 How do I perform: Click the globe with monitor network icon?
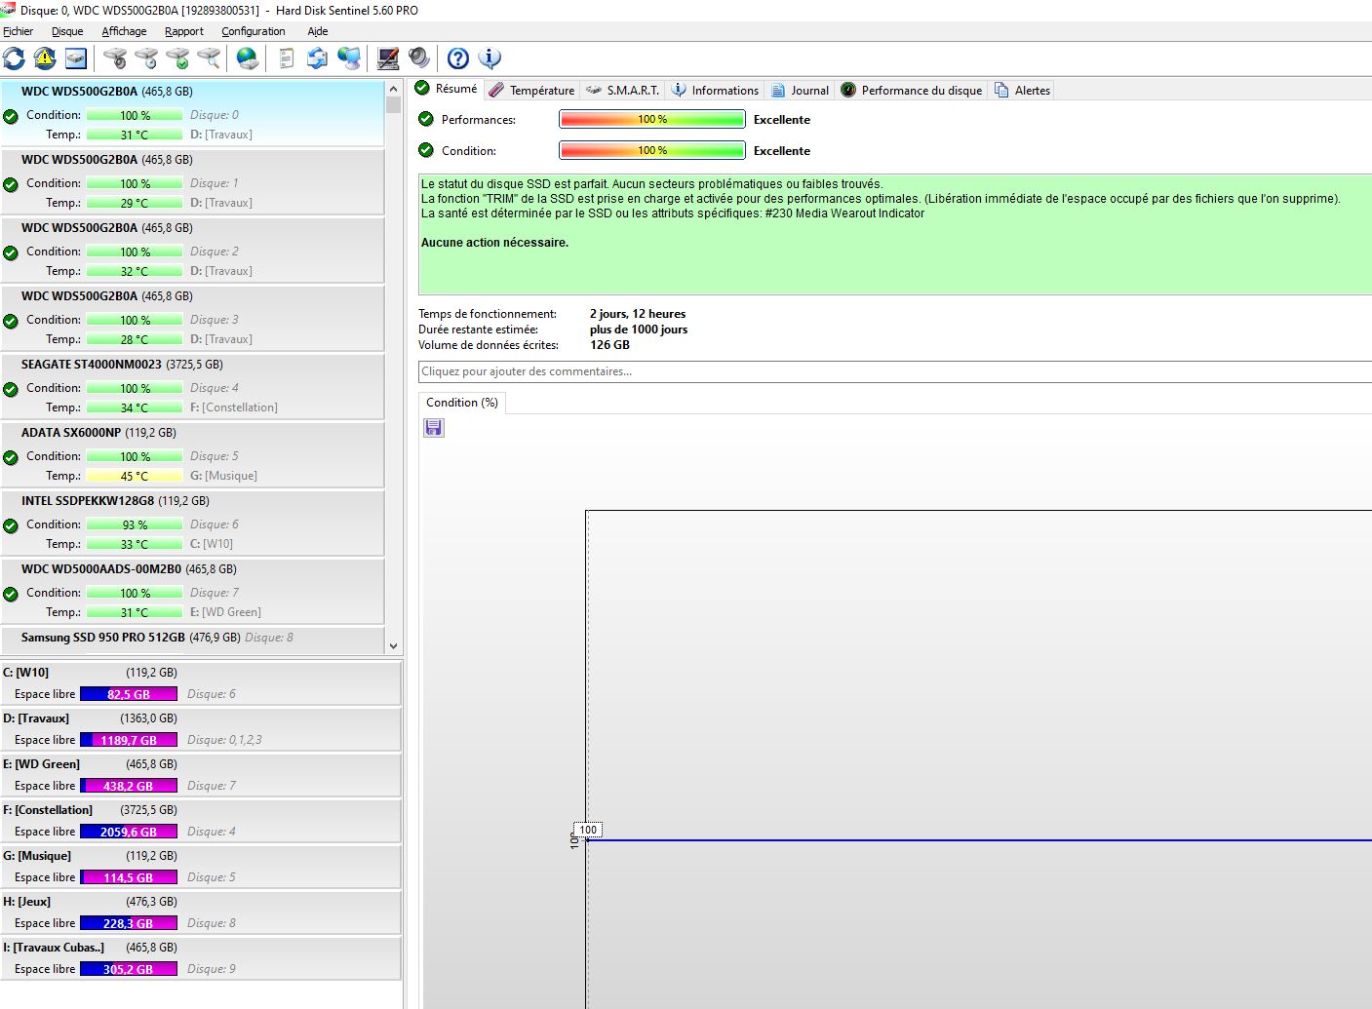point(348,58)
